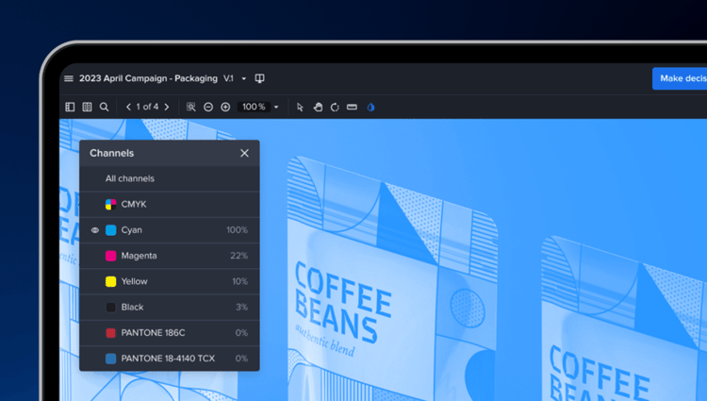Click the PANTONE 186C red swatch

pos(111,333)
